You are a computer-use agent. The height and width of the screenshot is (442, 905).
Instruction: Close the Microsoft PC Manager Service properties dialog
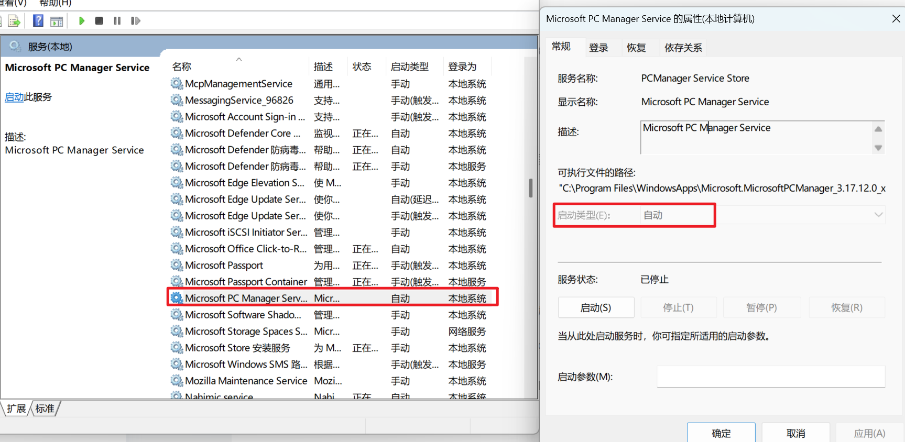coord(896,18)
